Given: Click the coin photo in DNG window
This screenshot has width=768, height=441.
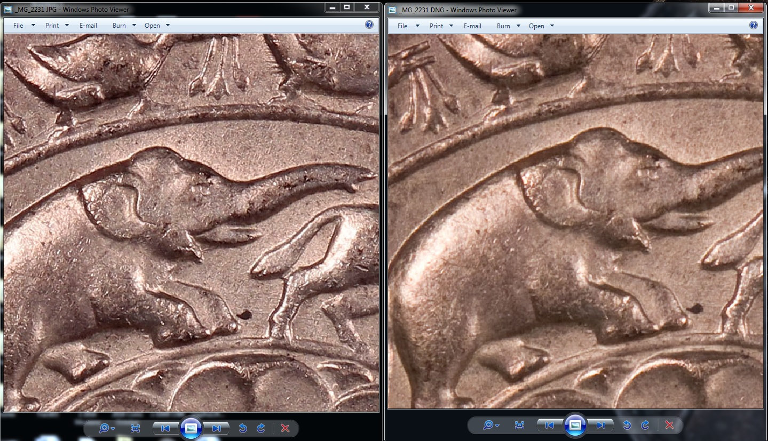Looking at the screenshot, I should 576,221.
